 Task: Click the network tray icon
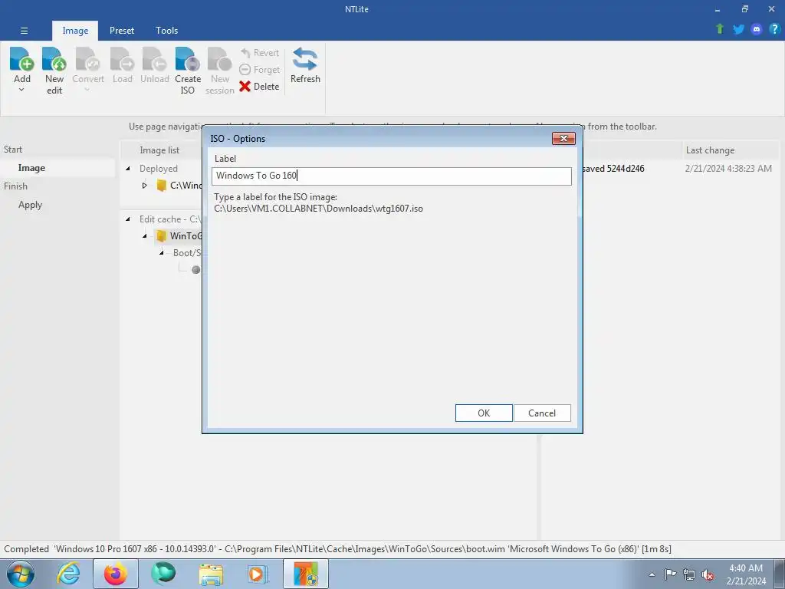(689, 574)
